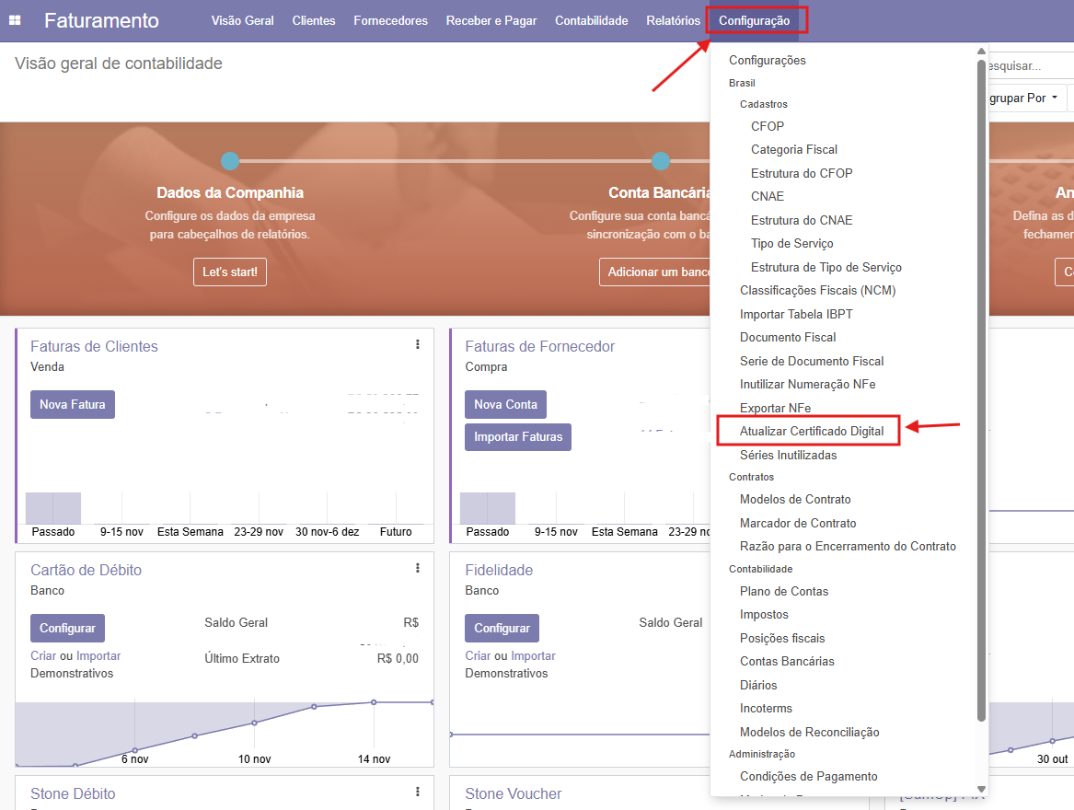Open kebab menu on Faturas de Clientes card

(417, 344)
